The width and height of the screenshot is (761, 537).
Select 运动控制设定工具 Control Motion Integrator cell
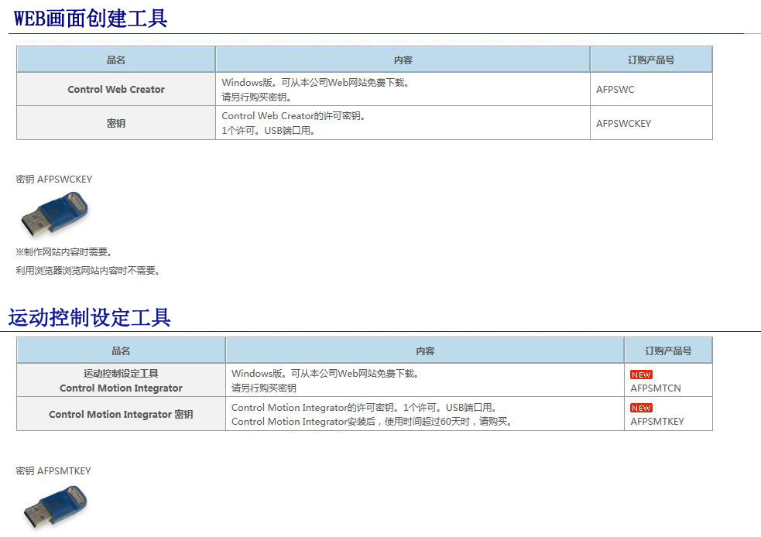pyautogui.click(x=121, y=381)
